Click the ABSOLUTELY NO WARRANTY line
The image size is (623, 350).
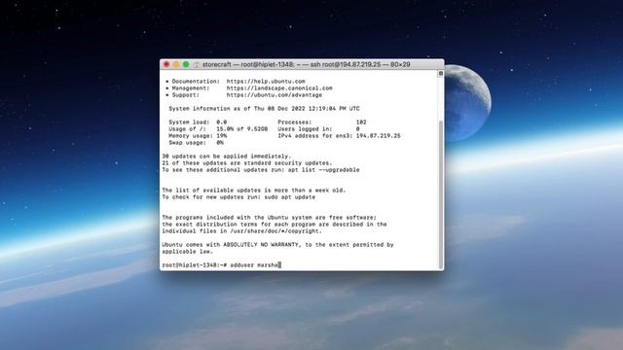(x=277, y=245)
